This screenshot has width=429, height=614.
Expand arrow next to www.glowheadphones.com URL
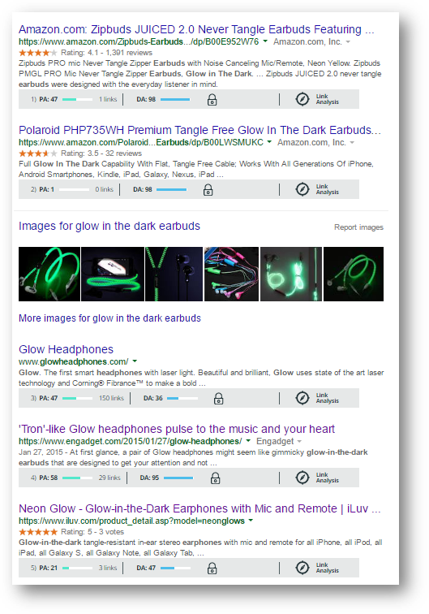pyautogui.click(x=135, y=361)
